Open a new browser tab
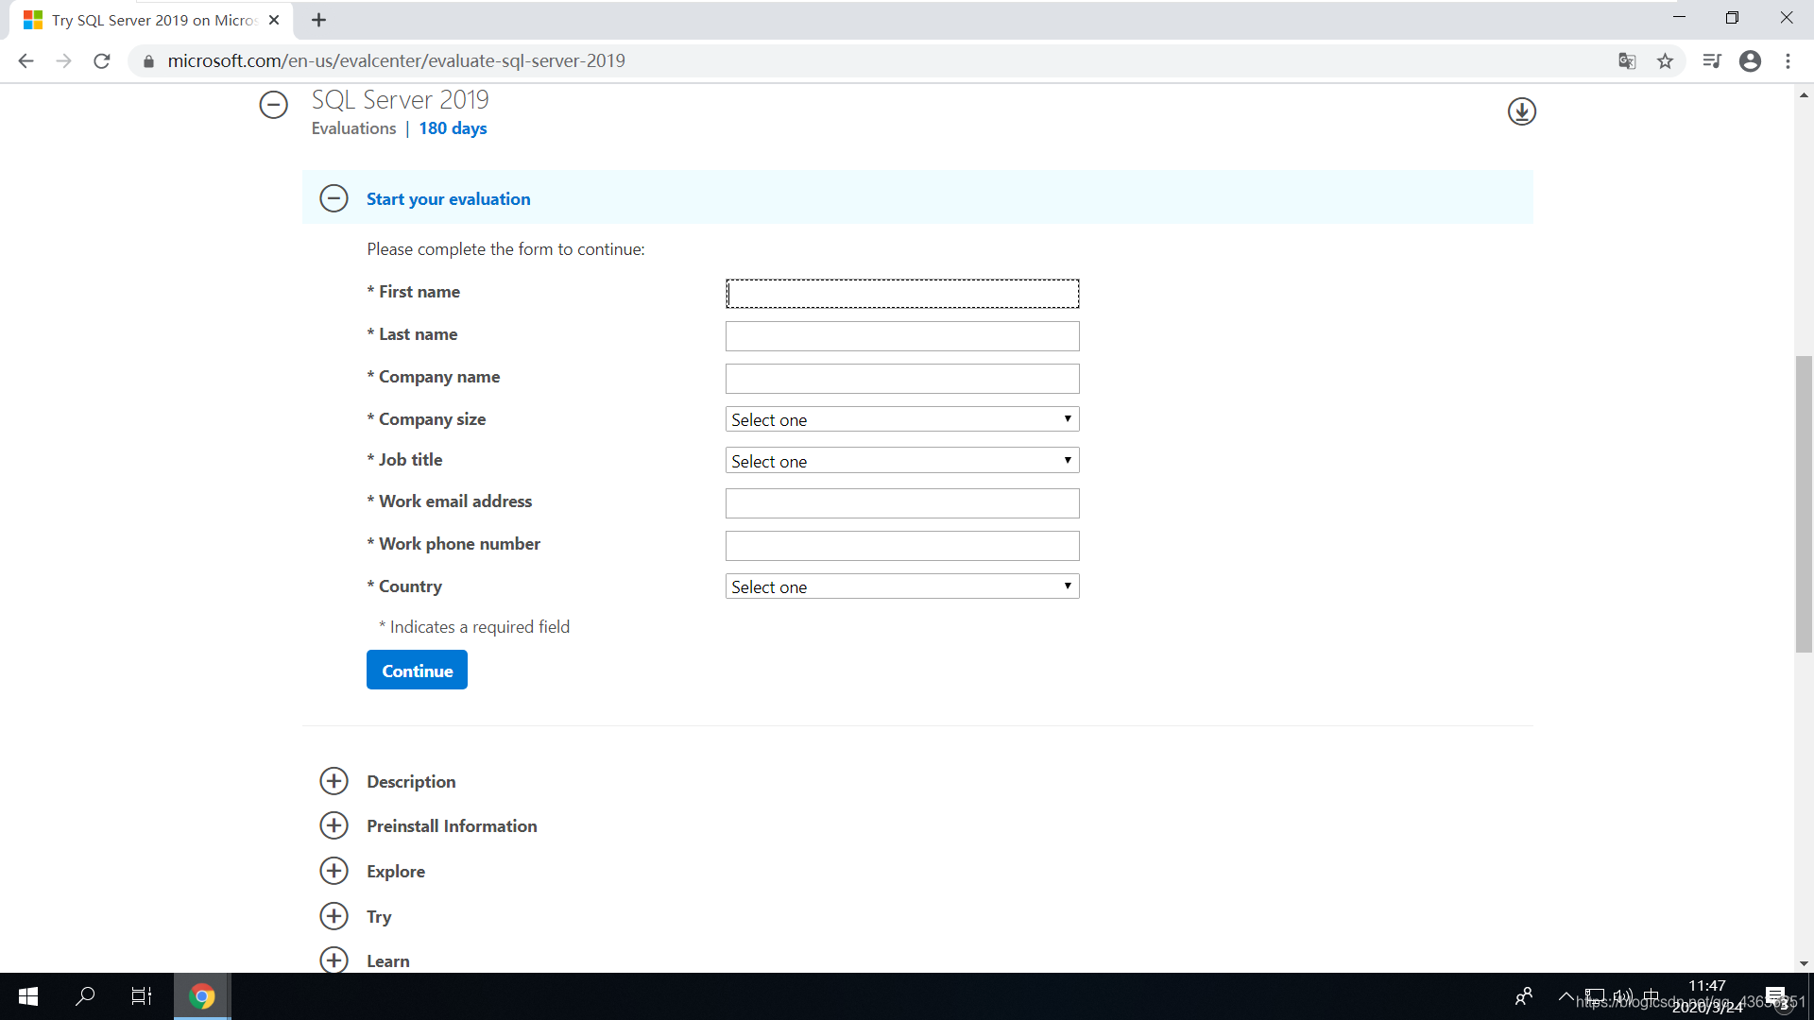This screenshot has width=1814, height=1020. click(319, 20)
